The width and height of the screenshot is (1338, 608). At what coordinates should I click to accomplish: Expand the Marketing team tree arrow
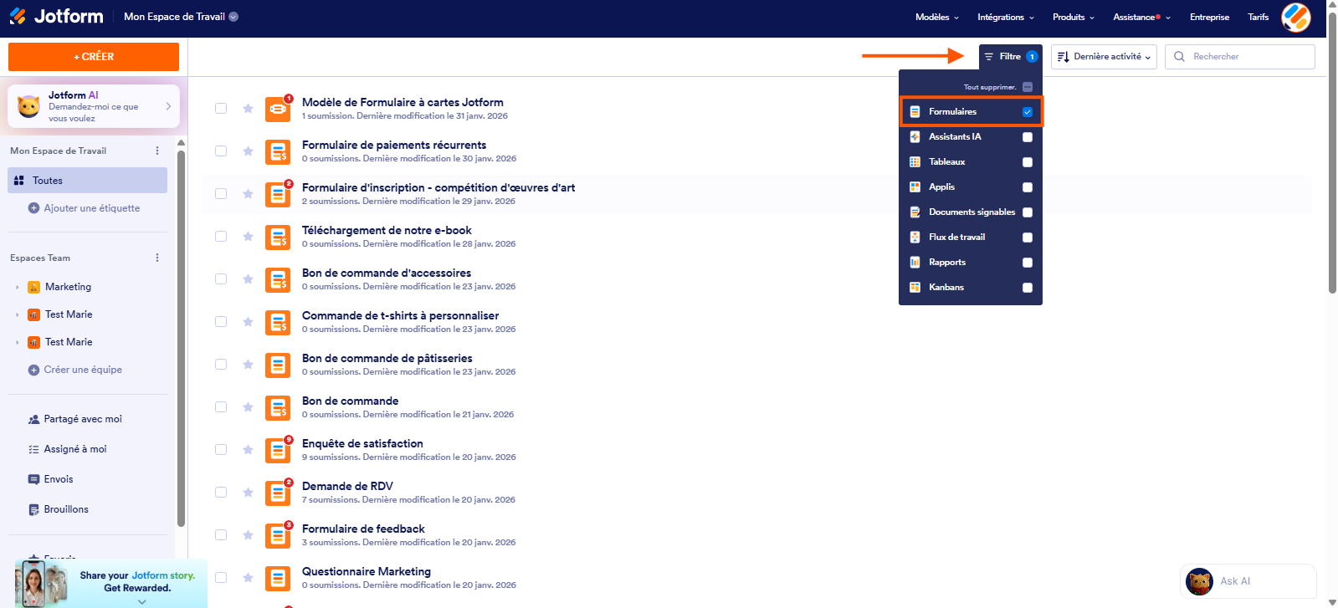18,287
